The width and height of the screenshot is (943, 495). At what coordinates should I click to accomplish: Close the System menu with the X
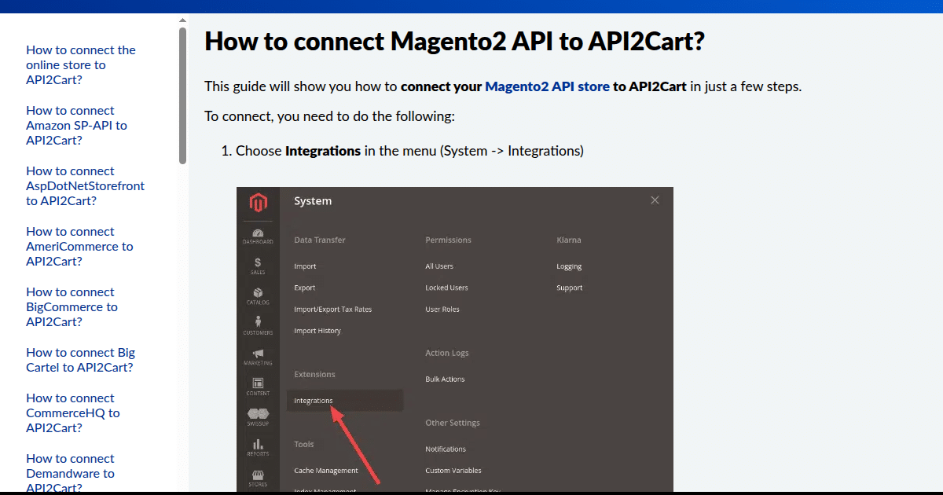(655, 200)
